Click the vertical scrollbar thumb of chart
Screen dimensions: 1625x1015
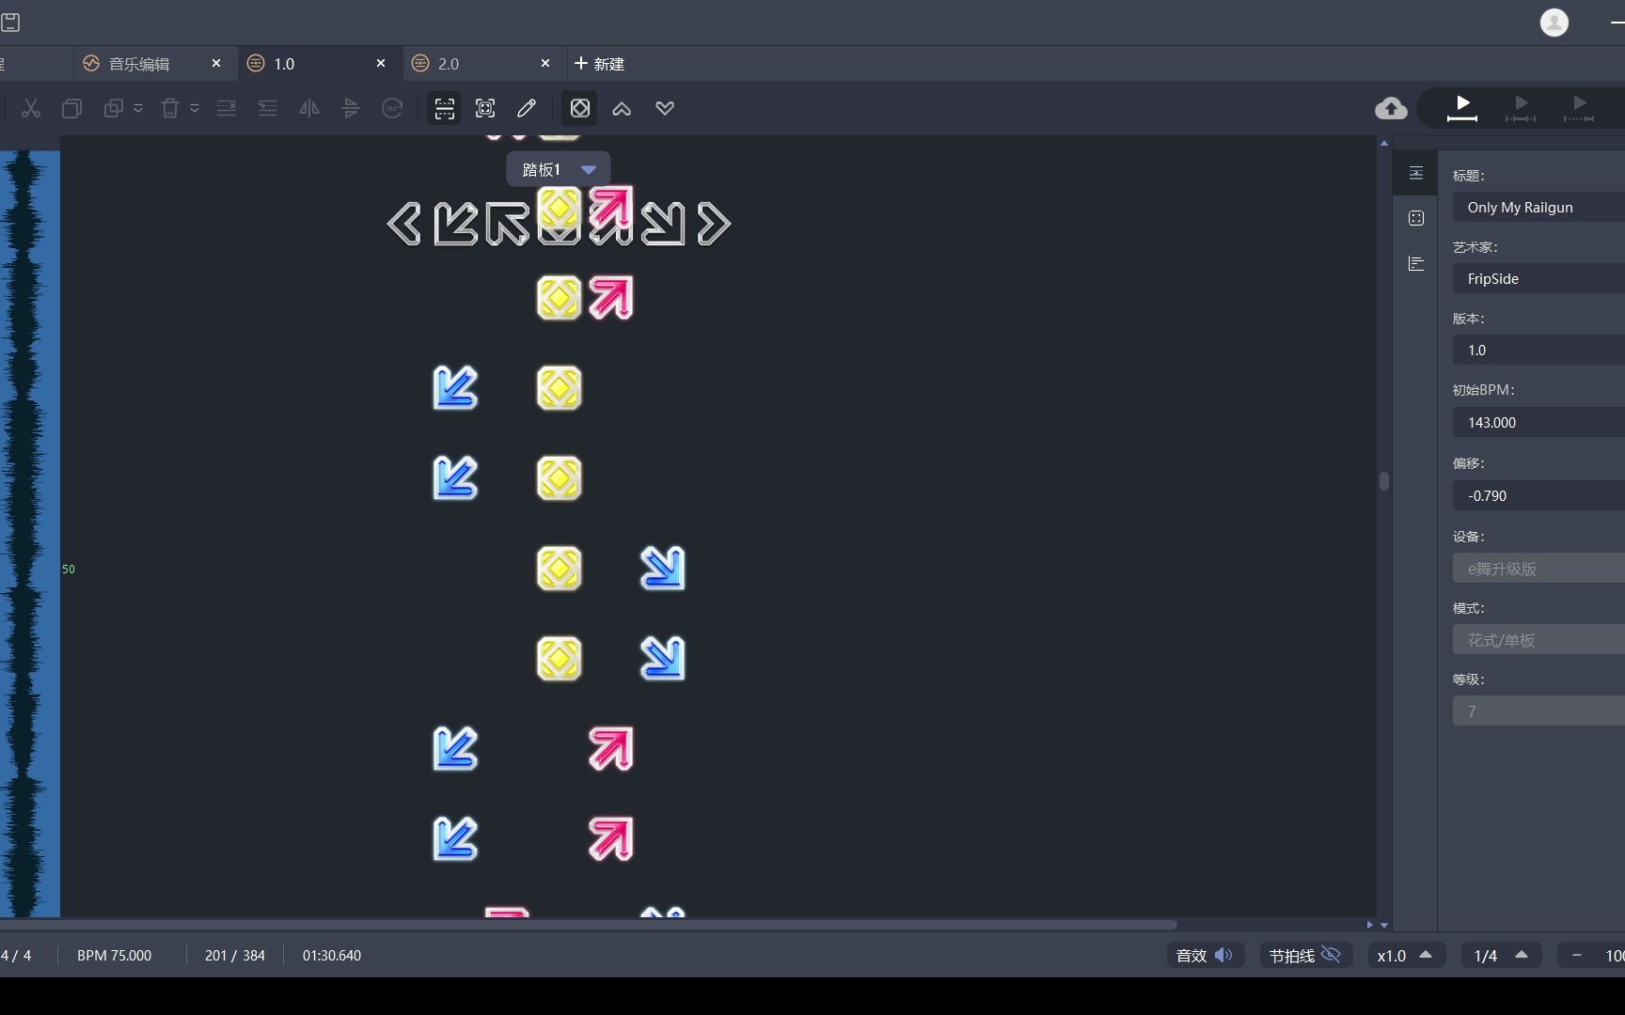pyautogui.click(x=1384, y=481)
